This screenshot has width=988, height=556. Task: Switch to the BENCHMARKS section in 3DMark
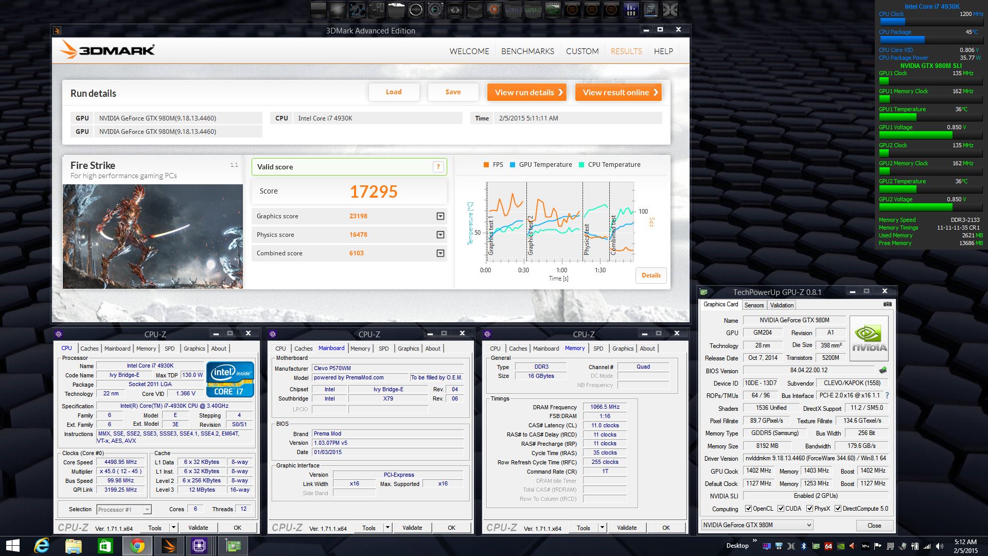[527, 51]
